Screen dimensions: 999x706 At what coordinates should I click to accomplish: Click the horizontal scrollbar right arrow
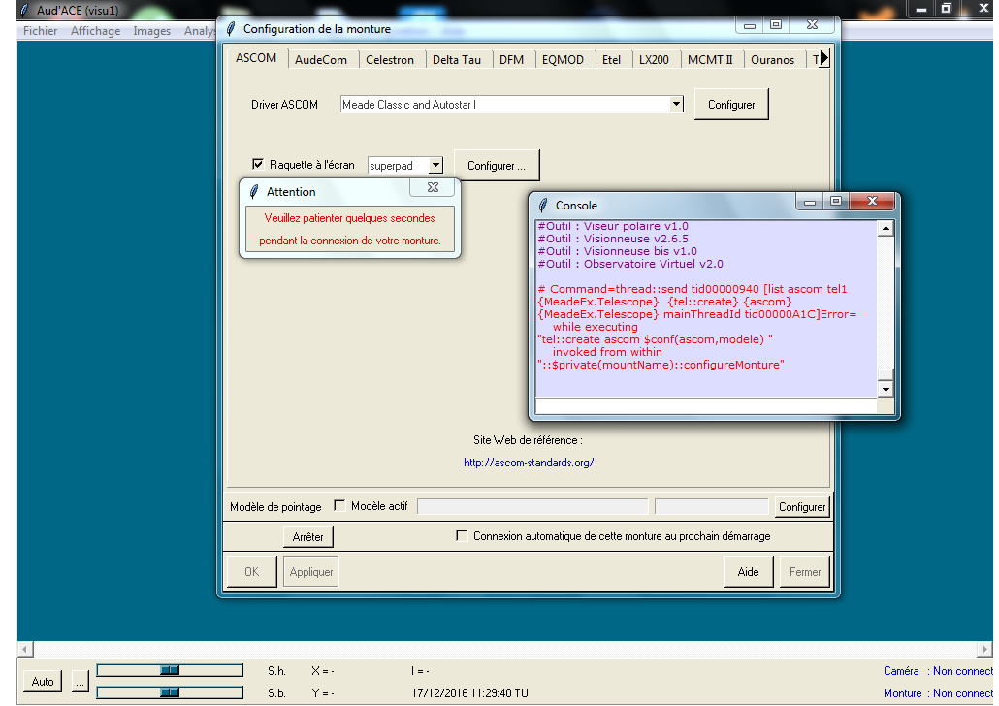984,650
